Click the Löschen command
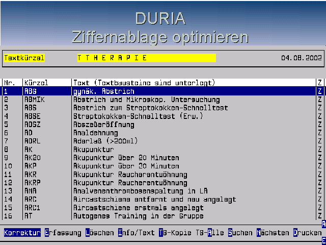 pos(100,233)
